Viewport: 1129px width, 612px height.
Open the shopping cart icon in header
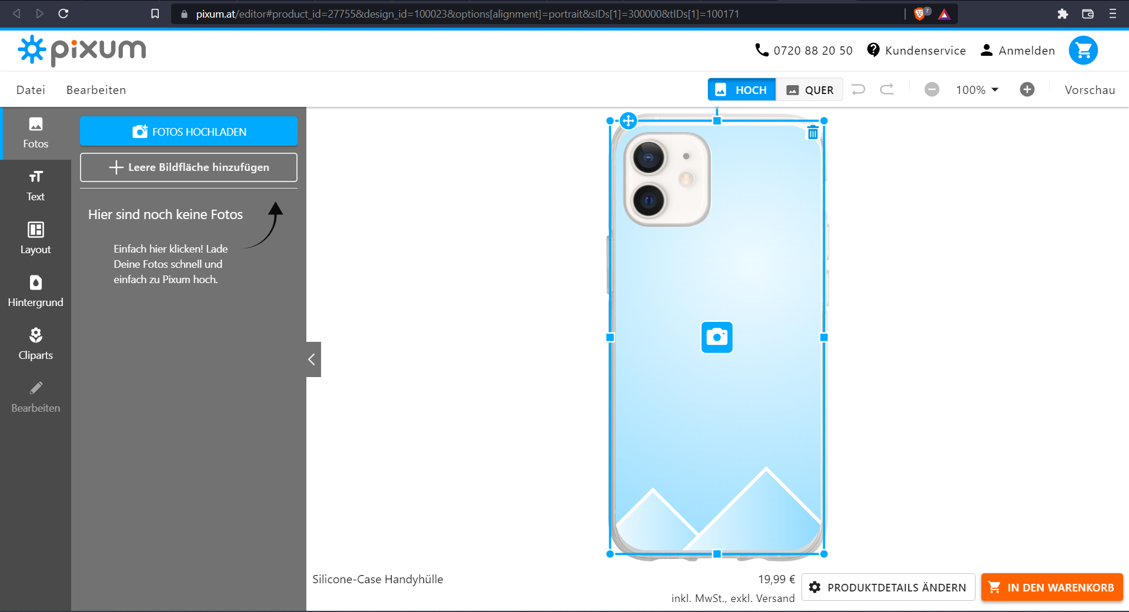(x=1083, y=51)
